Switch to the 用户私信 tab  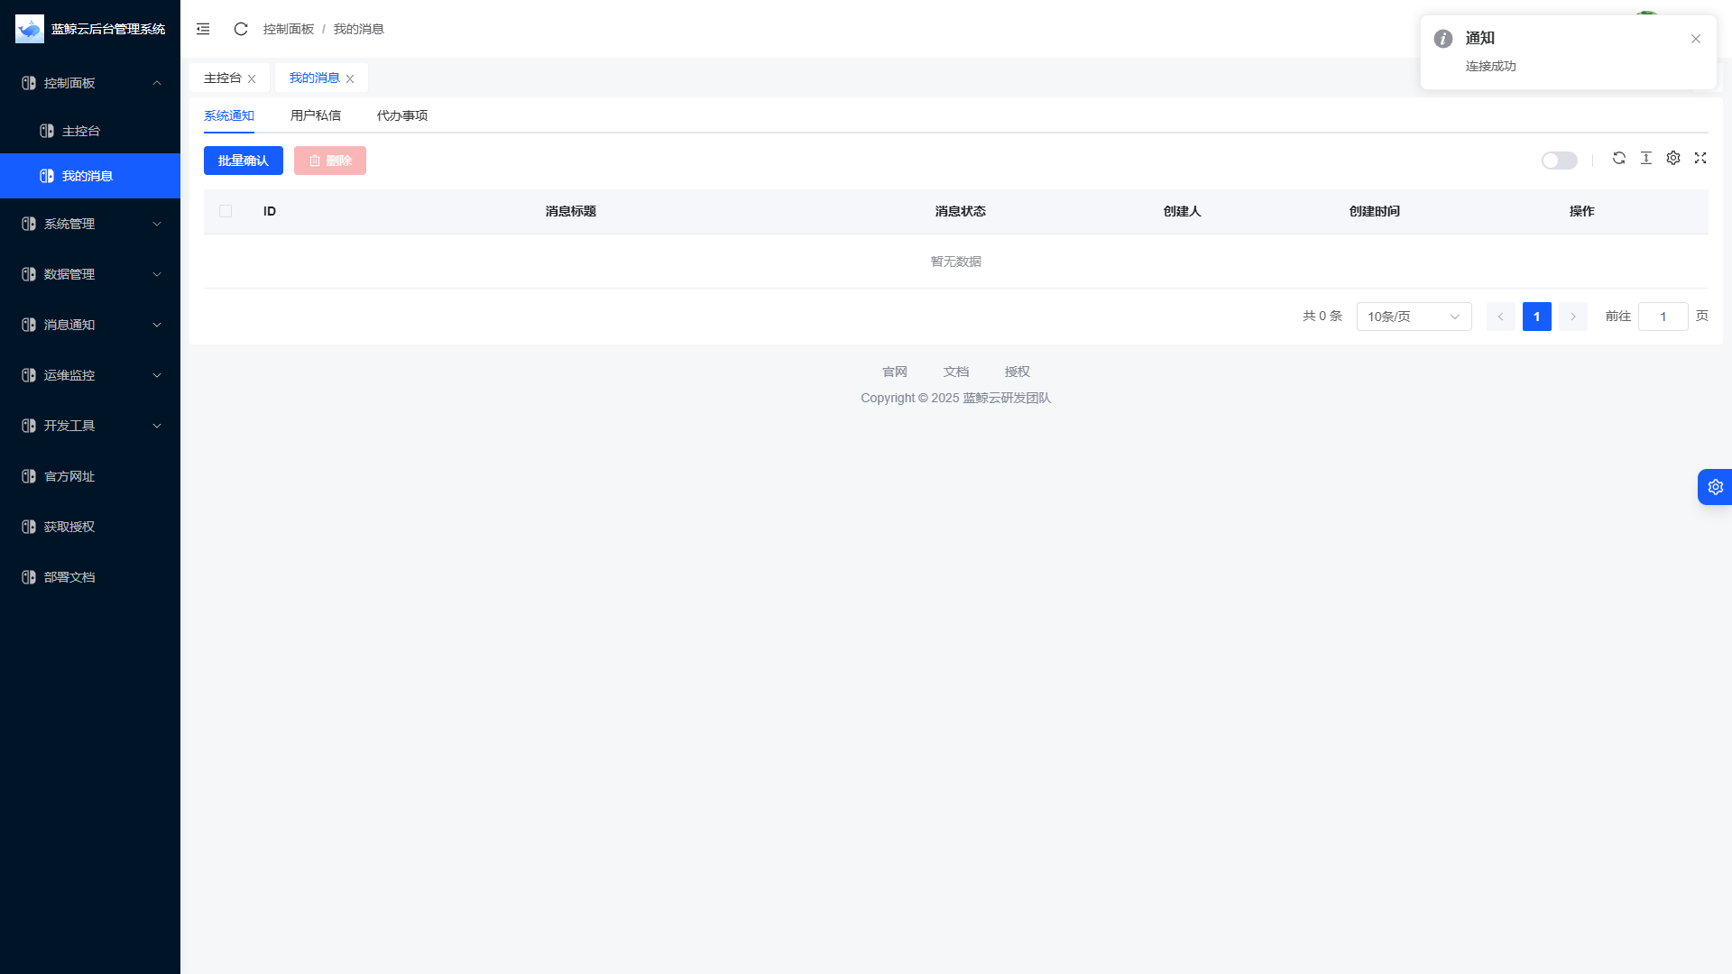(316, 115)
